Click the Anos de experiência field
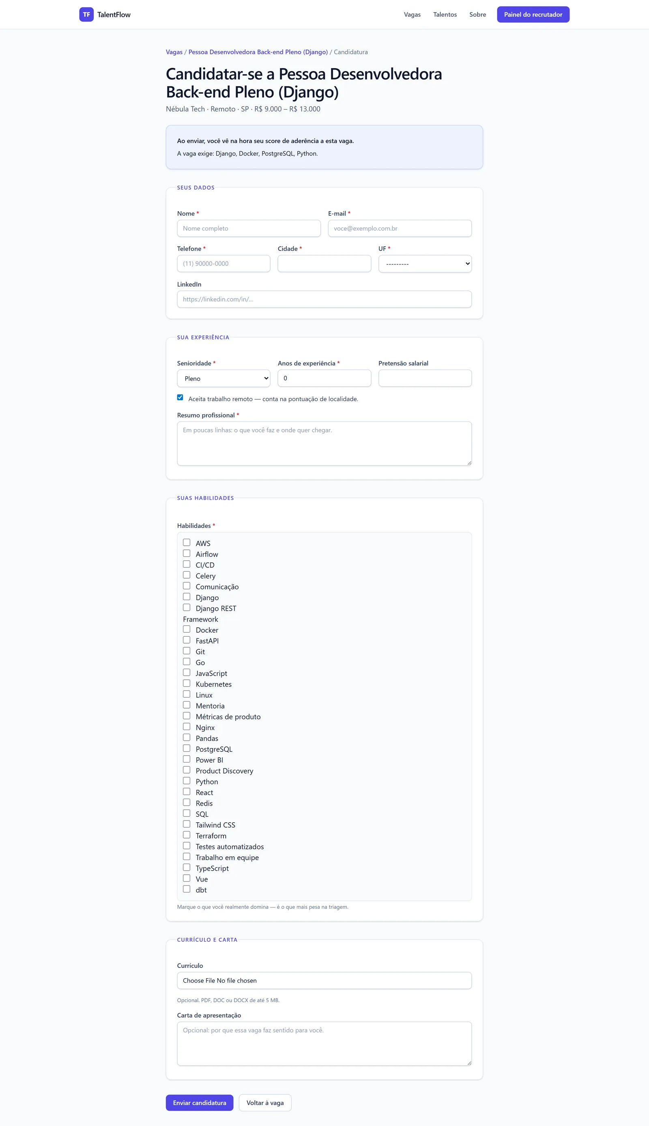Screen dimensions: 649x1126 [324, 378]
